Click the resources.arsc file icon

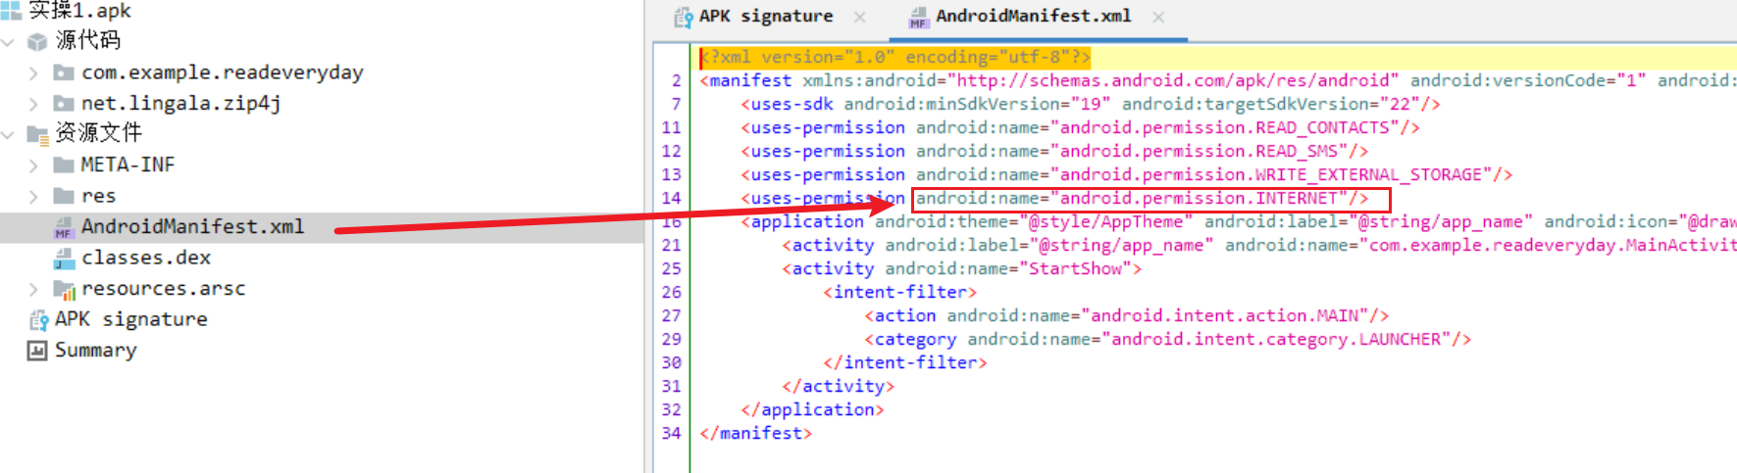pyautogui.click(x=64, y=290)
